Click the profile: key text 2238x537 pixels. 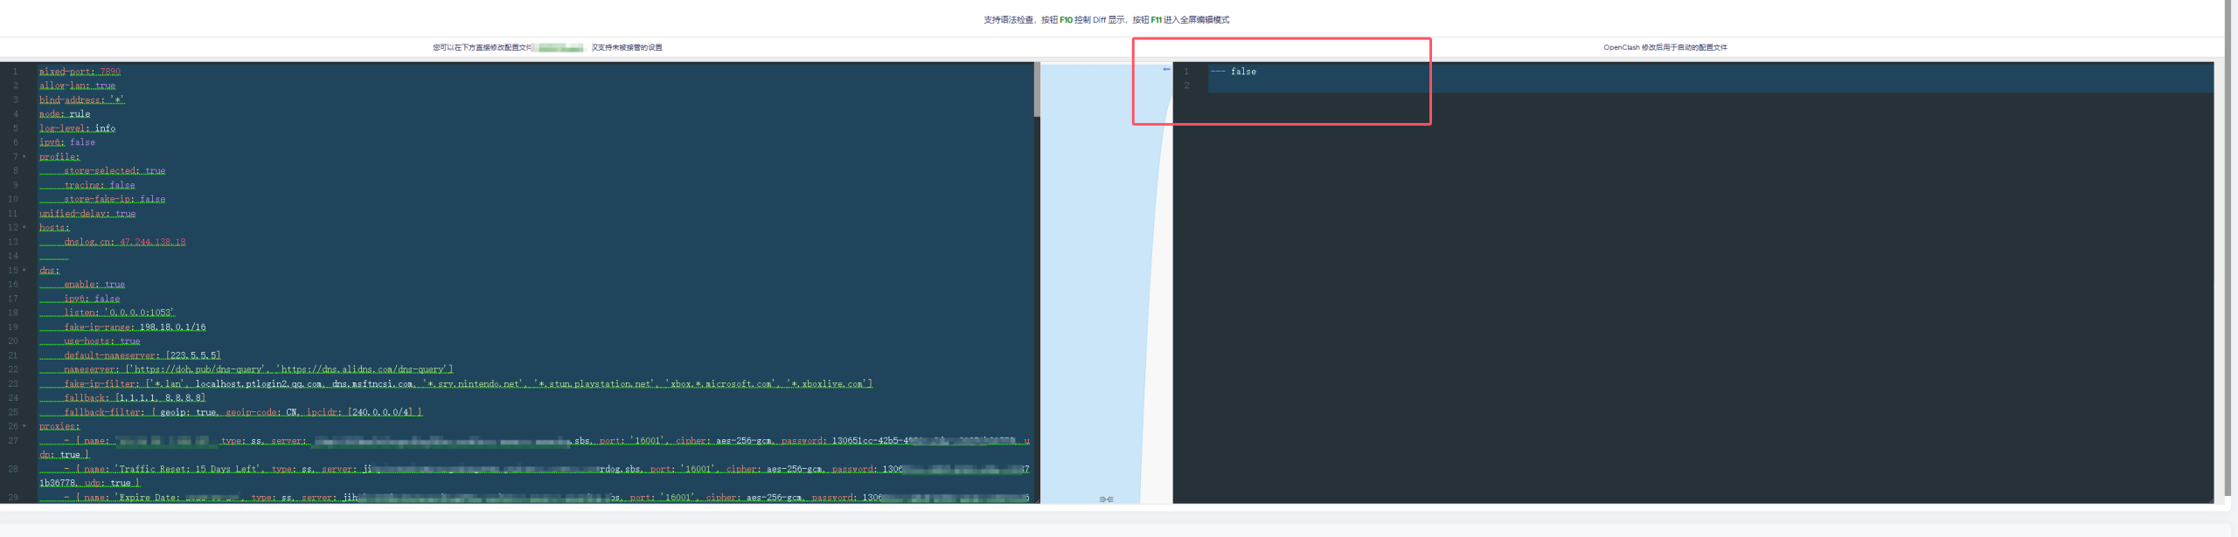click(x=59, y=157)
